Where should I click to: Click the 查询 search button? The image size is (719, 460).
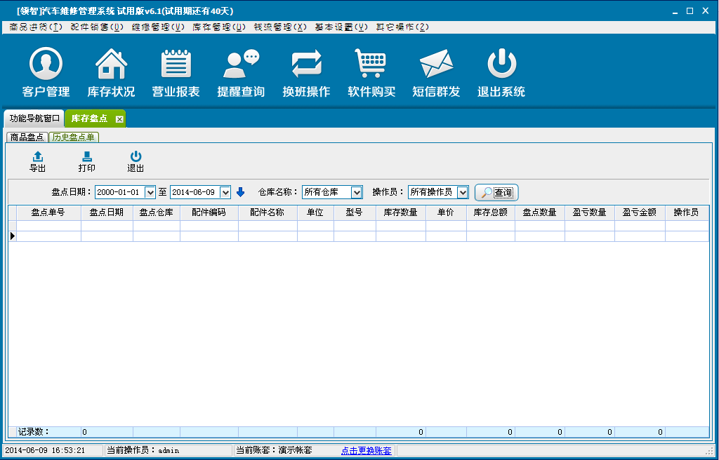pyautogui.click(x=496, y=192)
